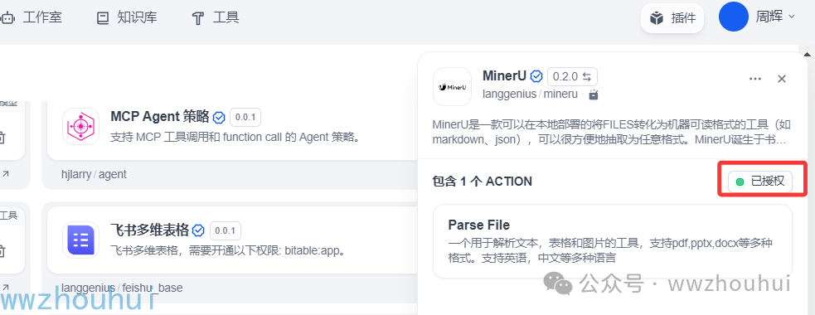
Task: Close the MinerU detail panel
Action: point(782,79)
